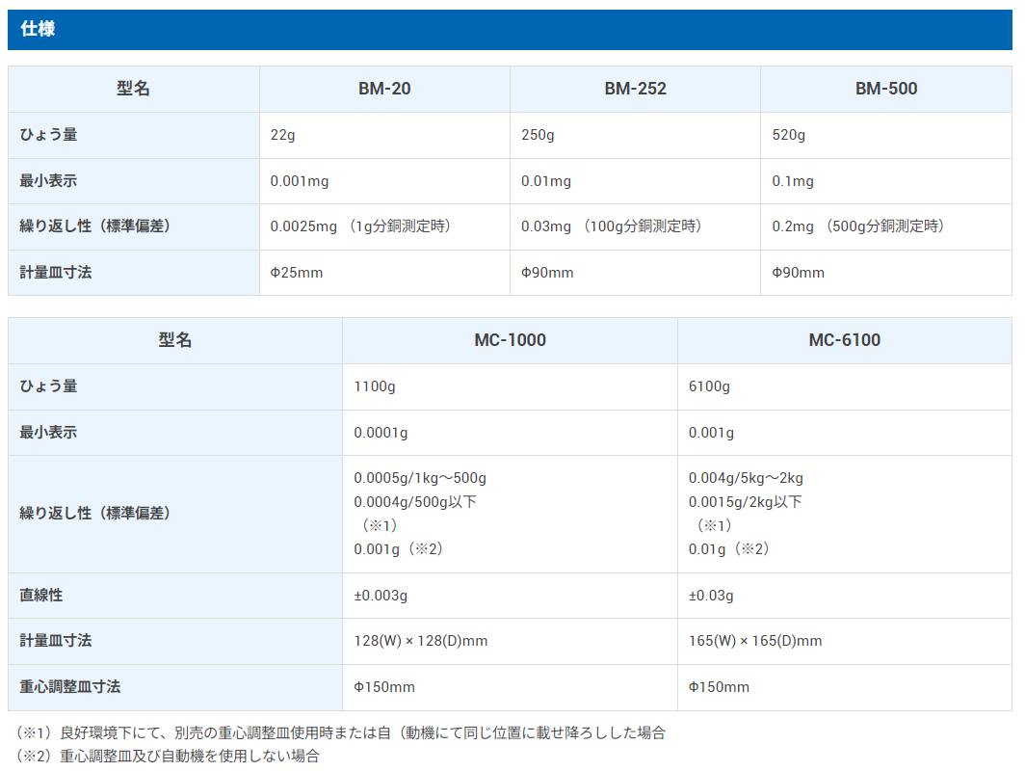Click the 仕様 section heading
The height and width of the screenshot is (771, 1025).
click(x=38, y=29)
